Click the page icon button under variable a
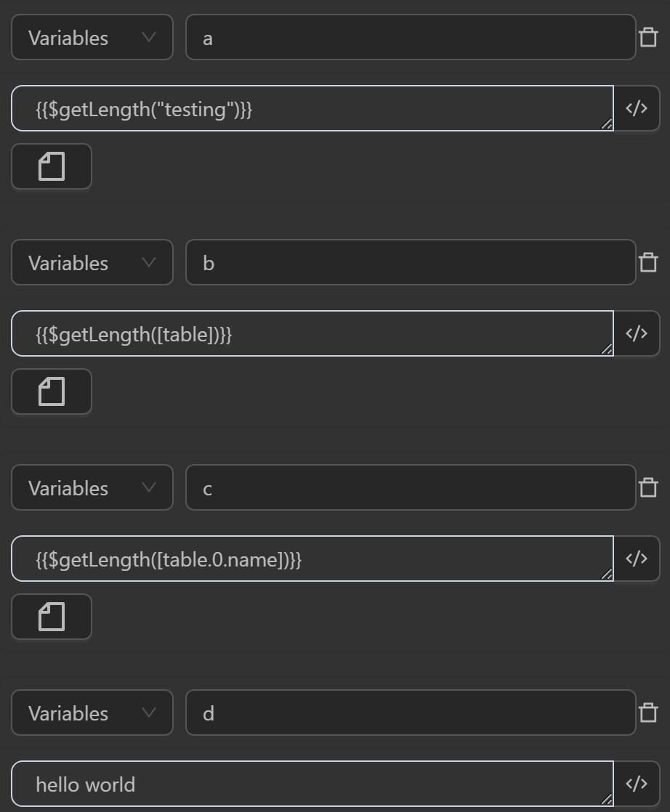Image resolution: width=670 pixels, height=812 pixels. pos(52,166)
